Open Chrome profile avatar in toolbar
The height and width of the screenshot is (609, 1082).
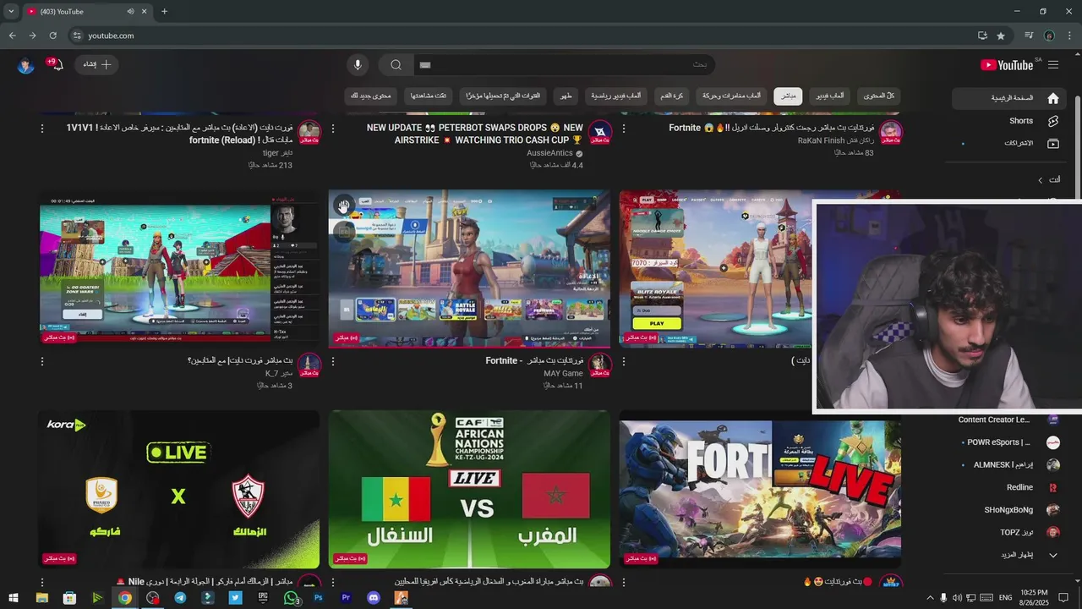[1049, 36]
